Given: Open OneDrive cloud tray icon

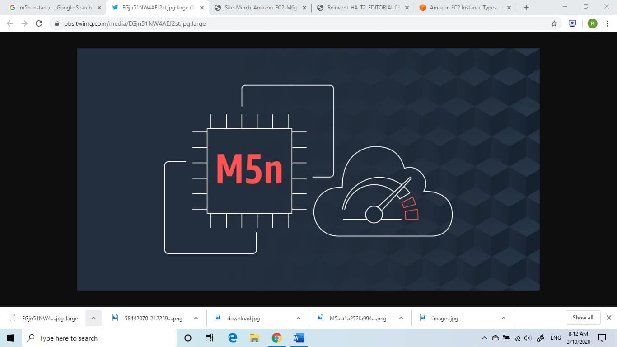Looking at the screenshot, I should (x=495, y=338).
